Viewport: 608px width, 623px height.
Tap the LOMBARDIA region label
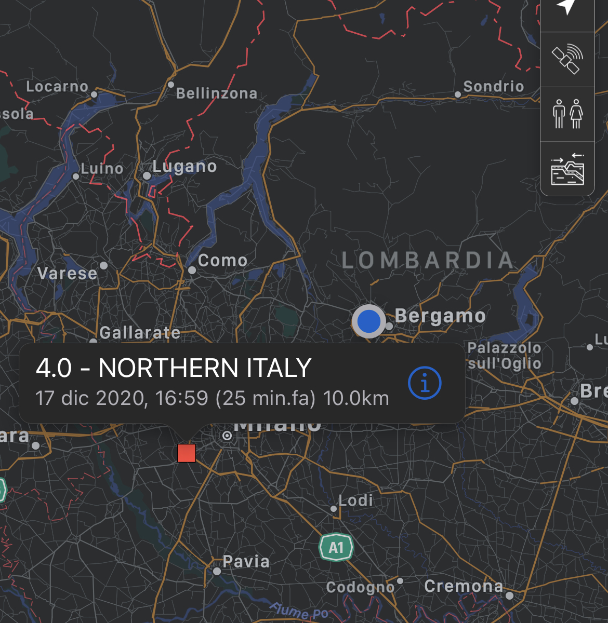click(428, 260)
